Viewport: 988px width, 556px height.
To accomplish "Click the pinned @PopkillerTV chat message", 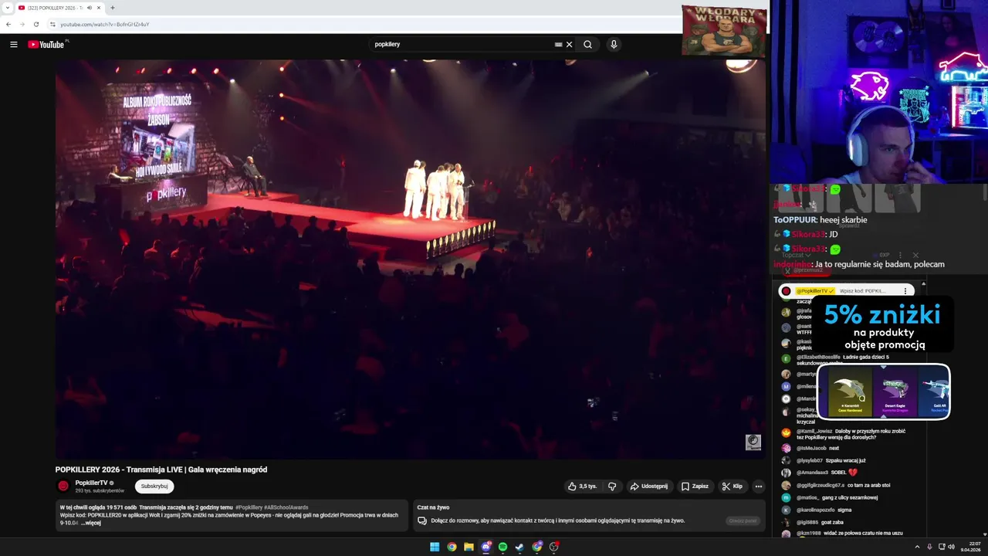I will (847, 291).
